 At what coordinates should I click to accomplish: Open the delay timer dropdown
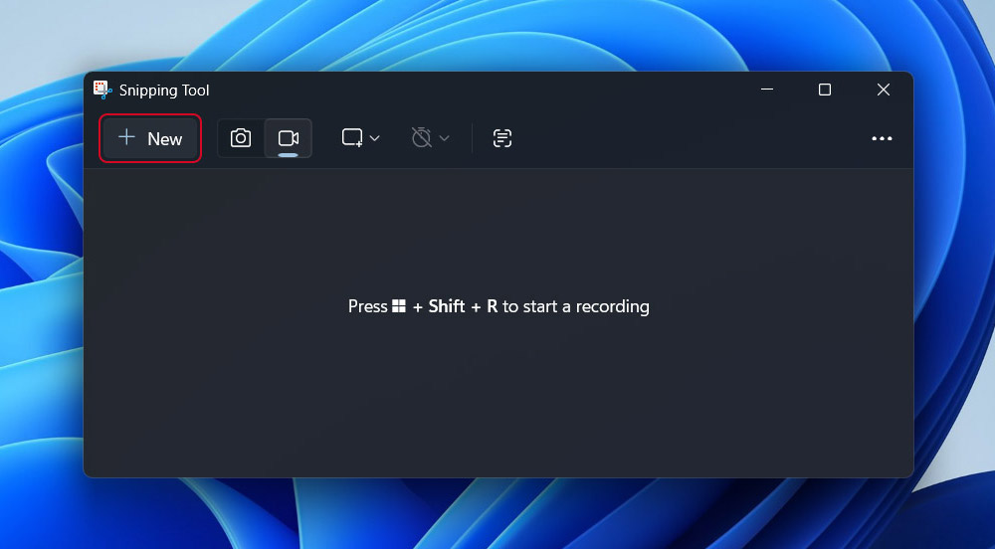pos(430,138)
